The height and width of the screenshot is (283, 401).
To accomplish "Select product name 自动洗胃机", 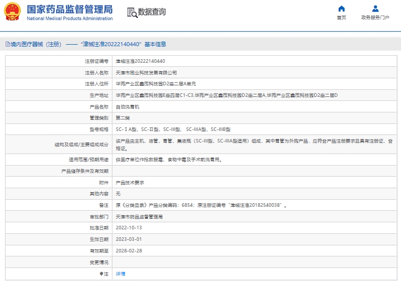I will [x=127, y=106].
